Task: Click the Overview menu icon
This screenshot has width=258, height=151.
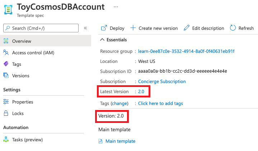Action: click(6, 41)
